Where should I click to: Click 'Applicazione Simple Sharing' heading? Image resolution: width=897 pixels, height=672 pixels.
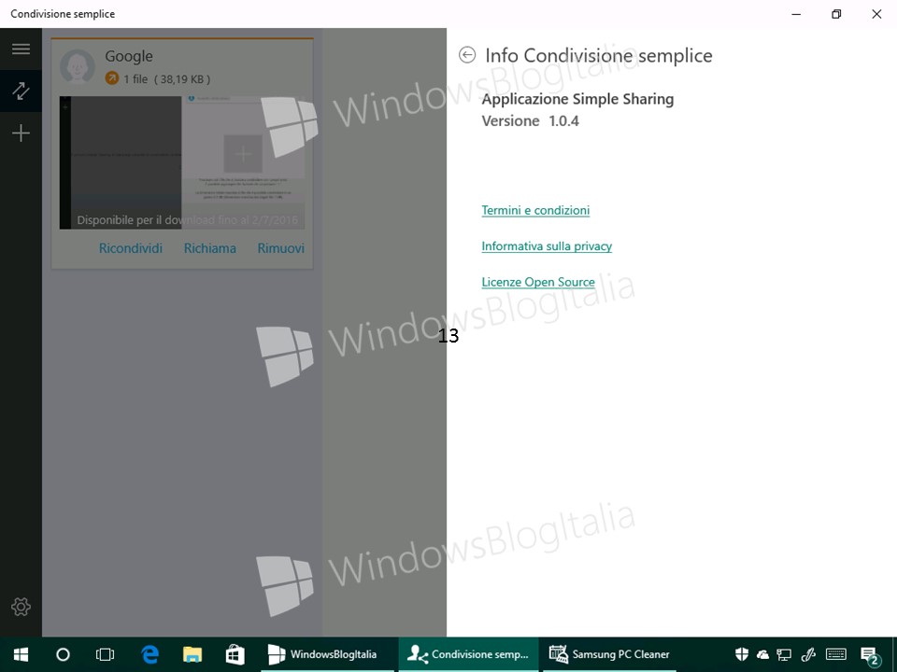577,100
